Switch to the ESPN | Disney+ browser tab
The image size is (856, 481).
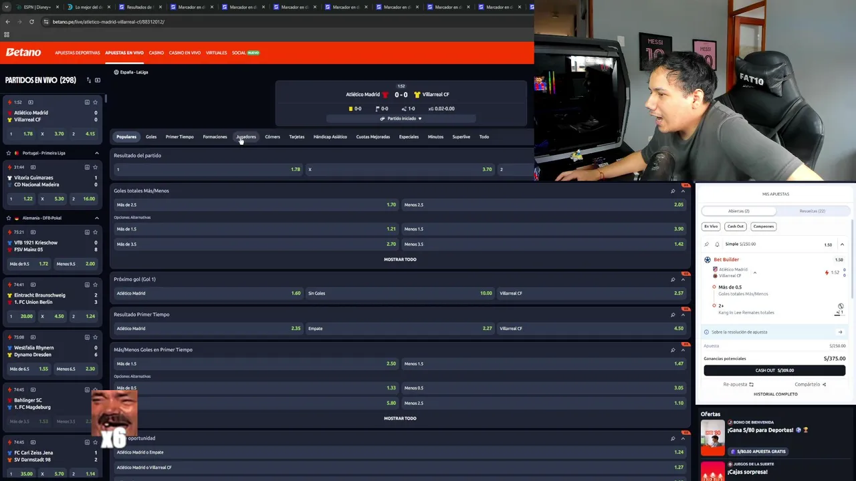[x=37, y=7]
